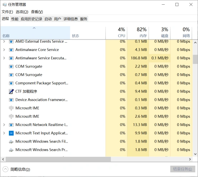Click the Antimalware Service Executable process icon
Viewport: 198px width, 177px height.
[11, 58]
